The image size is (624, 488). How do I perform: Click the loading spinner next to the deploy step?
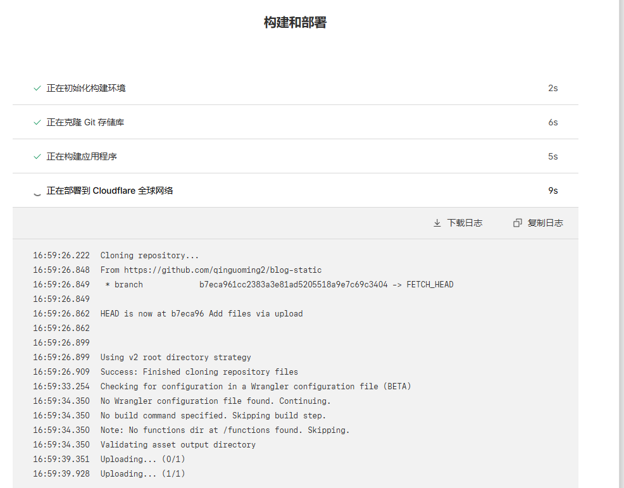tap(37, 191)
